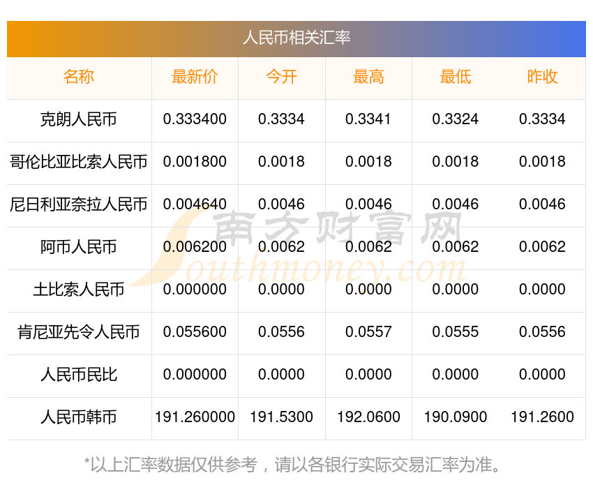This screenshot has width=593, height=487.
Task: Select the 最低 column header
Action: [x=456, y=77]
